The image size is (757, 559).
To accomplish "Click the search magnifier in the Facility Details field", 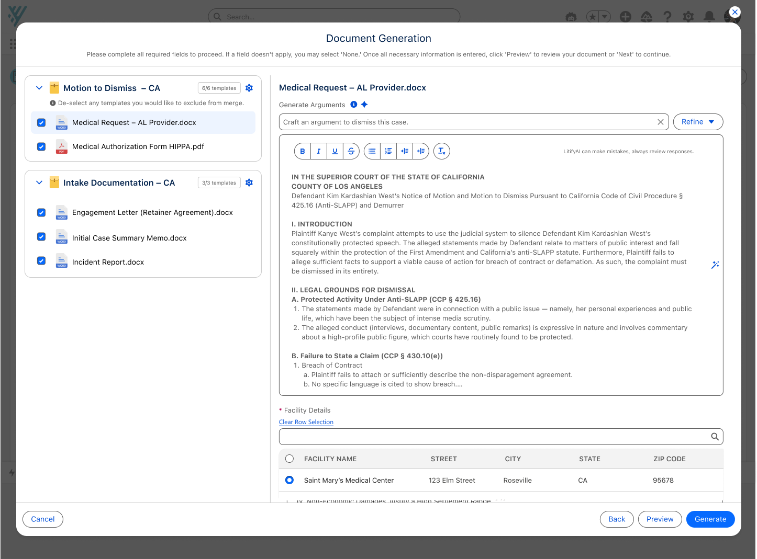I will tap(715, 437).
